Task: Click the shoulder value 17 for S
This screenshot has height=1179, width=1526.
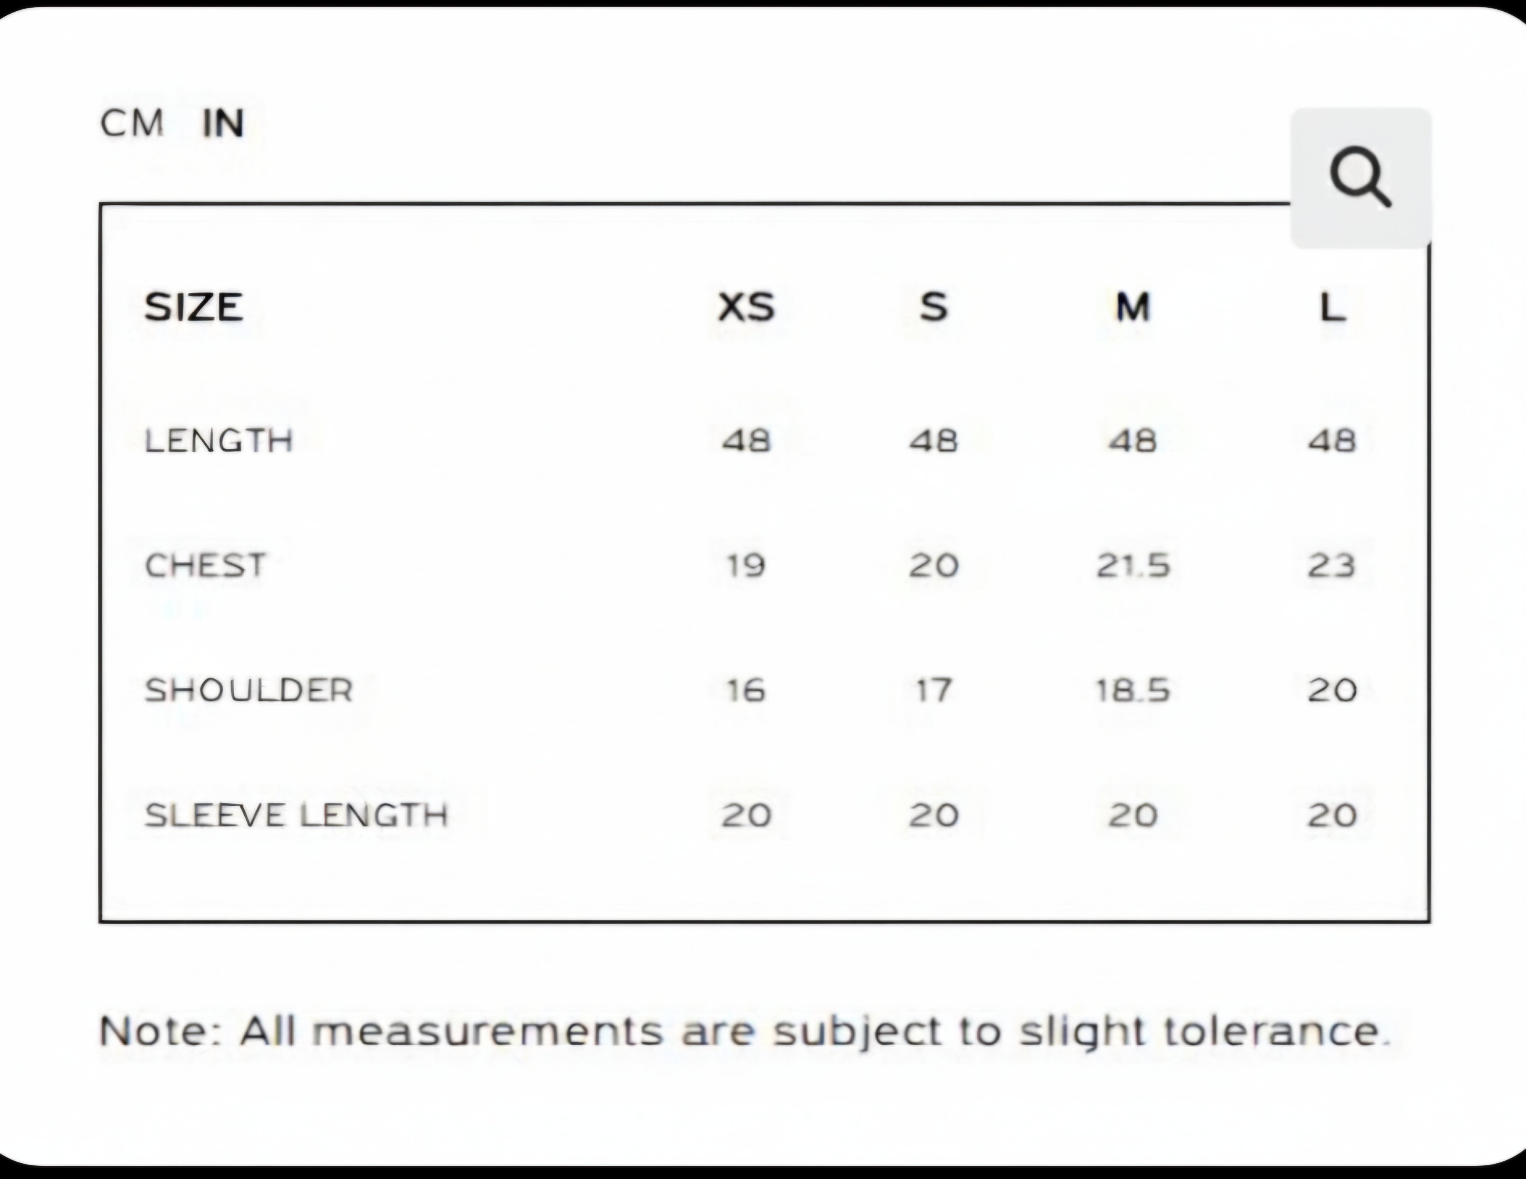Action: click(x=933, y=690)
